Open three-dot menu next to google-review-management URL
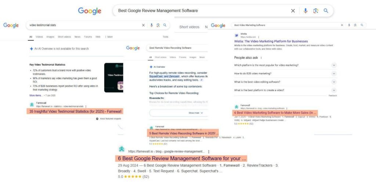The width and height of the screenshot is (376, 182). pyautogui.click(x=209, y=152)
